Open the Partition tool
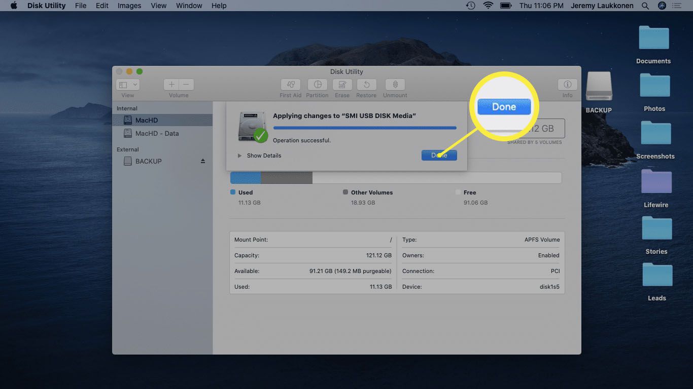 click(317, 85)
